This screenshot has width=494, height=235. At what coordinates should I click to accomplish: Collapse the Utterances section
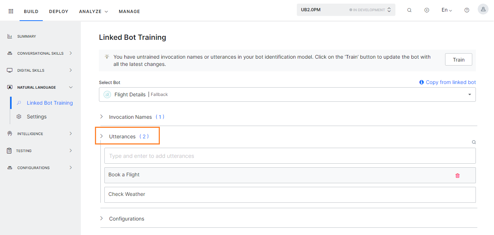tap(102, 136)
